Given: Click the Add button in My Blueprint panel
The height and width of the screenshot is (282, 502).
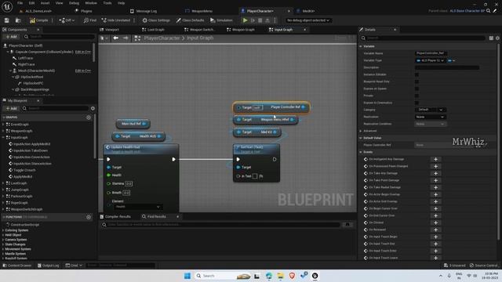Looking at the screenshot, I should click(x=11, y=108).
